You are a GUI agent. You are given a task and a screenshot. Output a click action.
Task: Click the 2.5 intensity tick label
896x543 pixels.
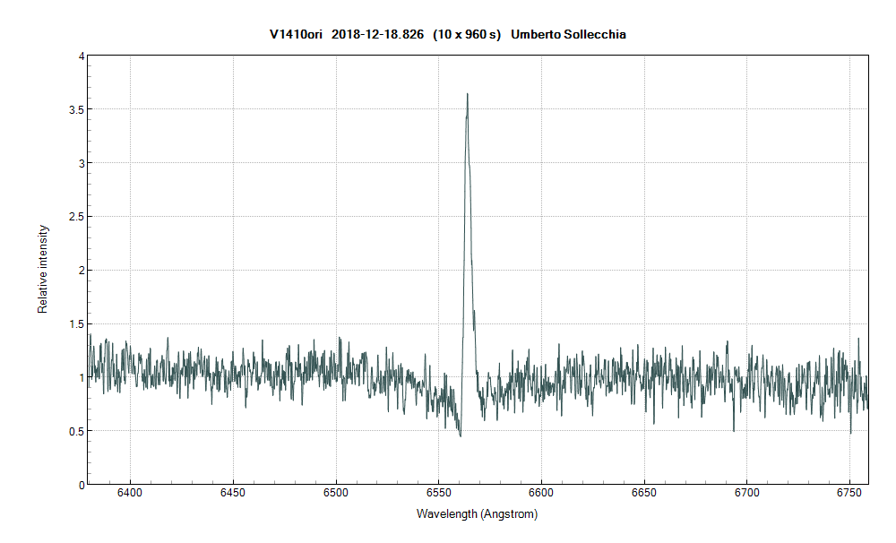tap(76, 217)
